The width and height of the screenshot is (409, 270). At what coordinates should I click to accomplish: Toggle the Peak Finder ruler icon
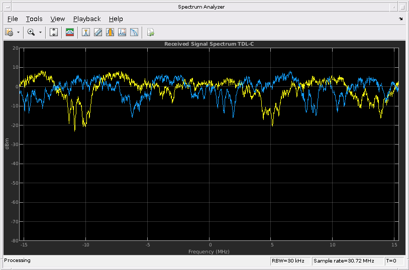click(98, 32)
